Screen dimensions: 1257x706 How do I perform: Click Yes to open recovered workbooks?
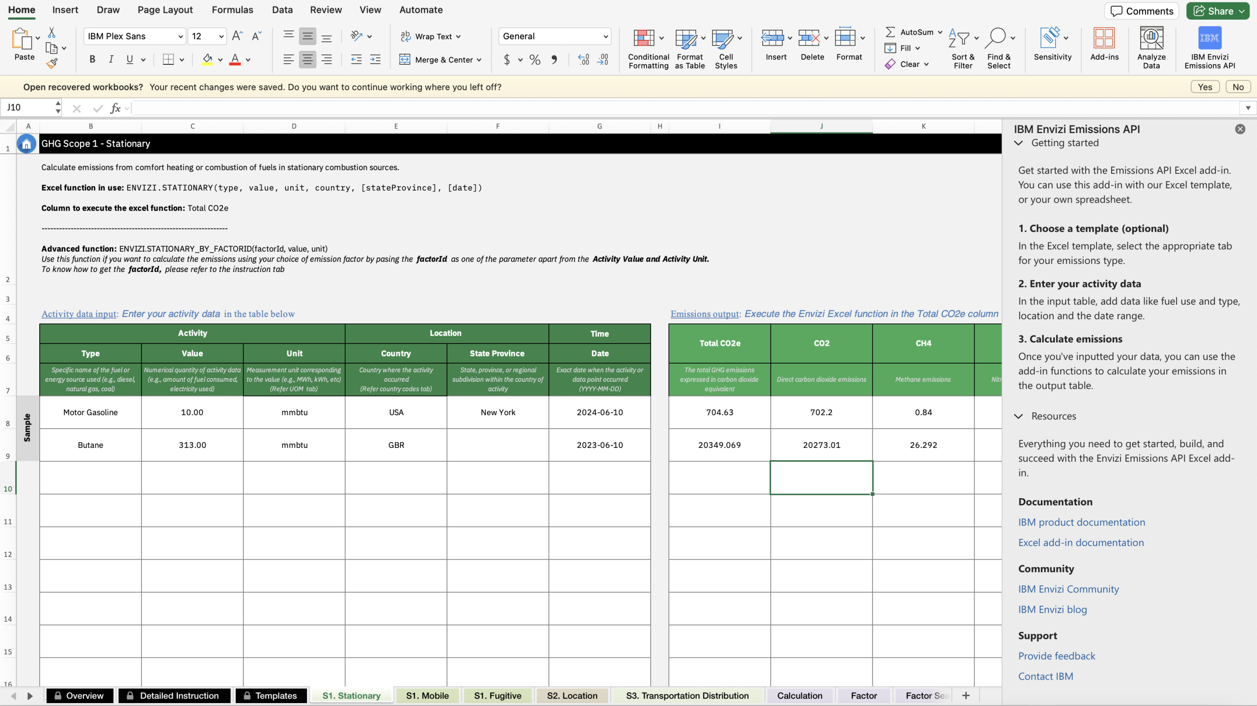pos(1205,87)
